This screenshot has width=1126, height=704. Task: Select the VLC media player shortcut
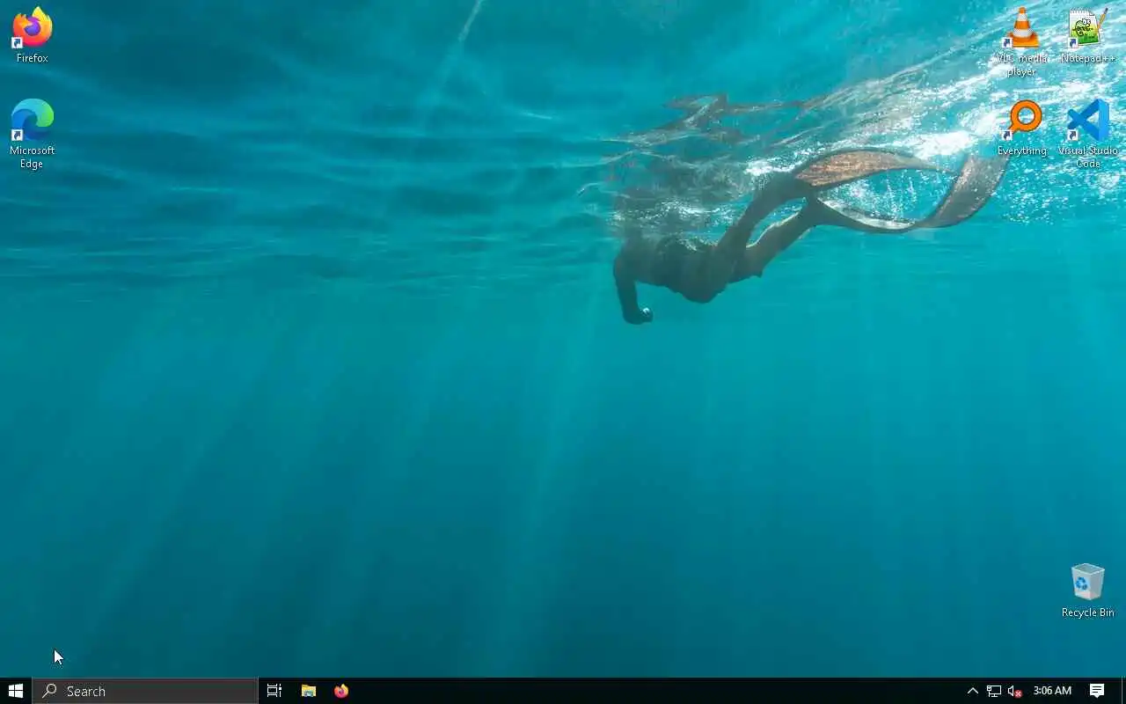tap(1021, 41)
